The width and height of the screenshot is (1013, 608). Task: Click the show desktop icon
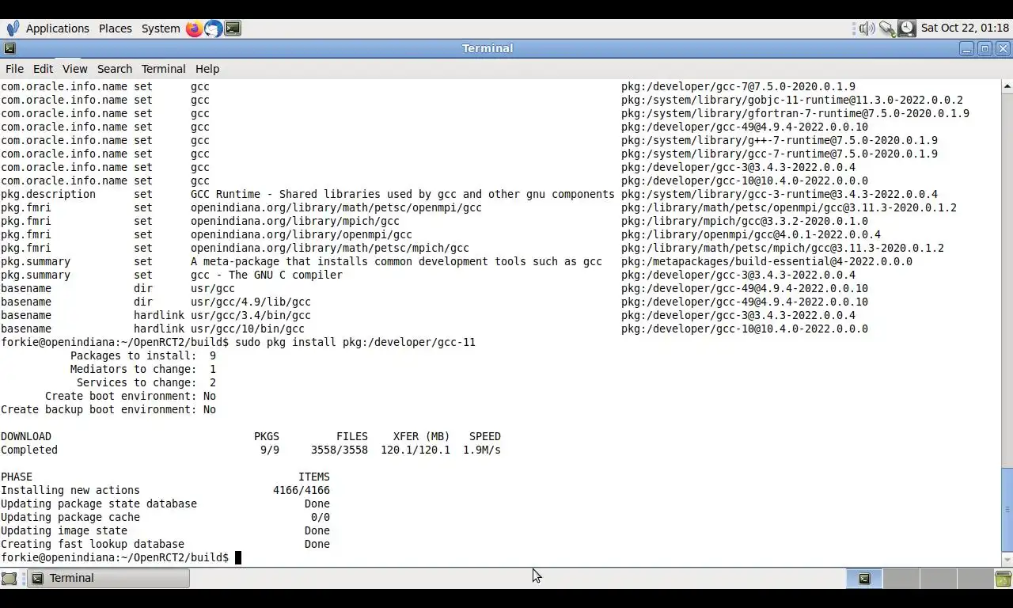9,579
